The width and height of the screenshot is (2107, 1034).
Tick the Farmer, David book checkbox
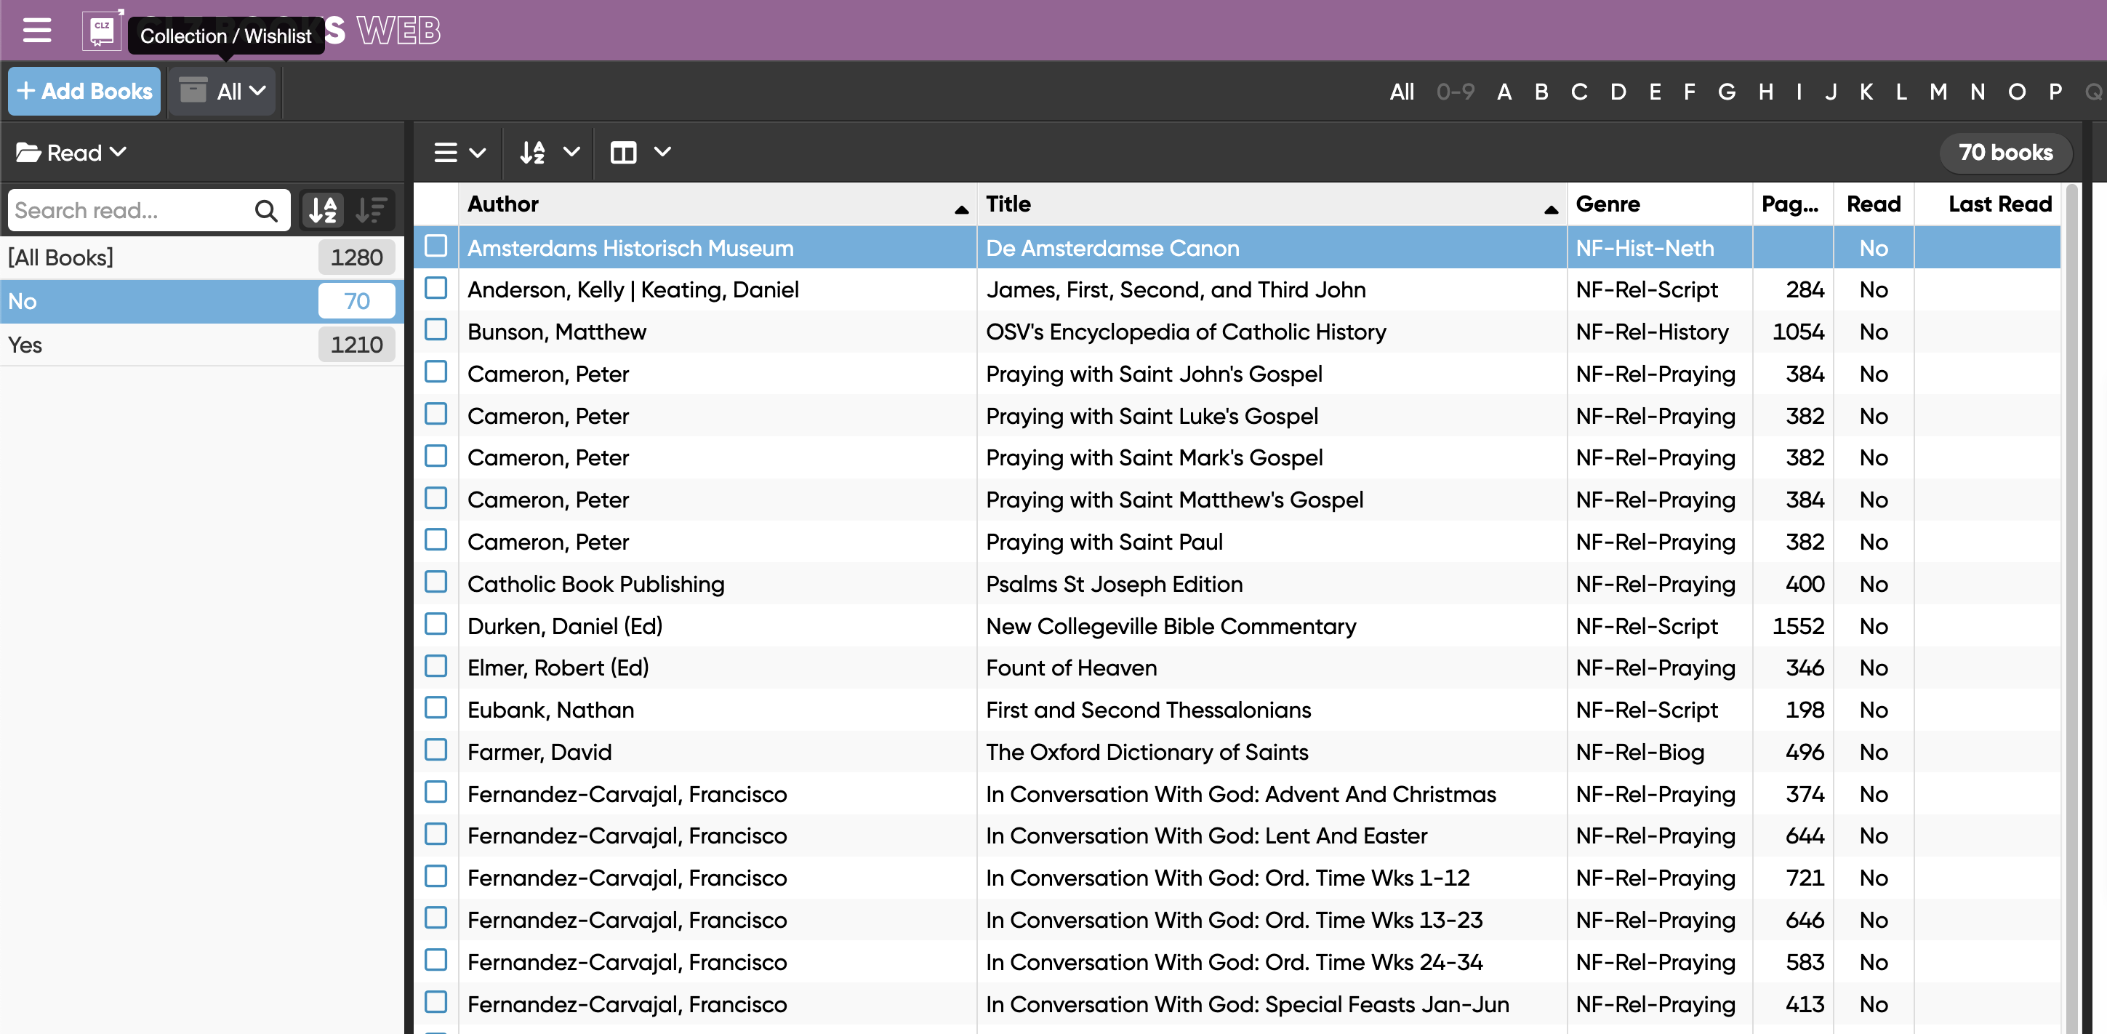coord(436,750)
